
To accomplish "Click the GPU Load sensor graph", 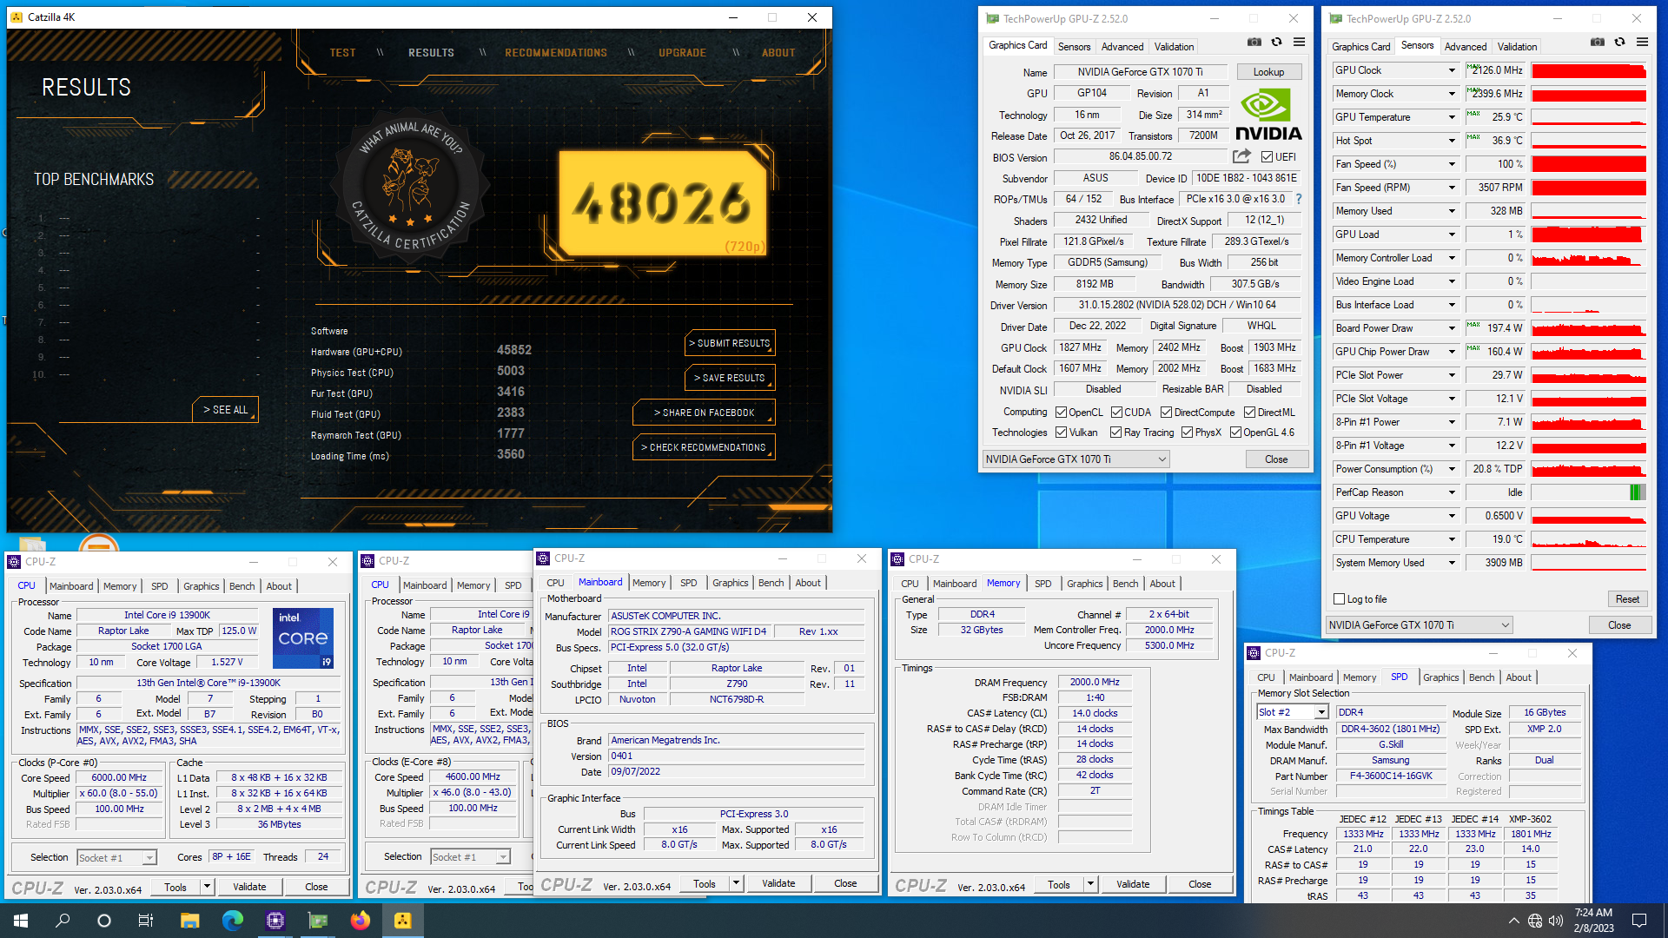I will point(1589,234).
